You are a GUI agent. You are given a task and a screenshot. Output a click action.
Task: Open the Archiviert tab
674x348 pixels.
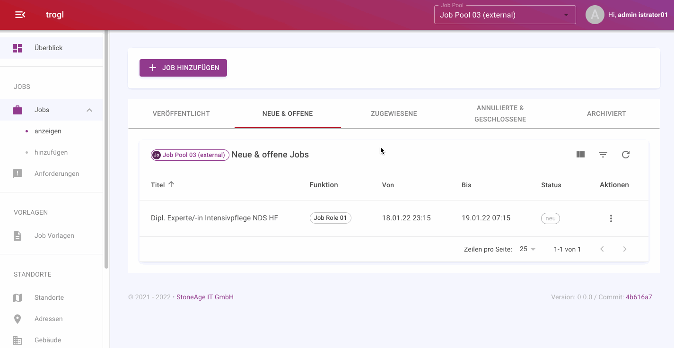pos(606,113)
